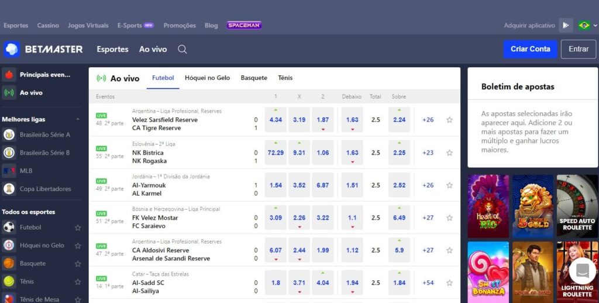This screenshot has height=303, width=599.
Task: Expand +26 more markets for Al-Yarmouk
Action: [428, 185]
